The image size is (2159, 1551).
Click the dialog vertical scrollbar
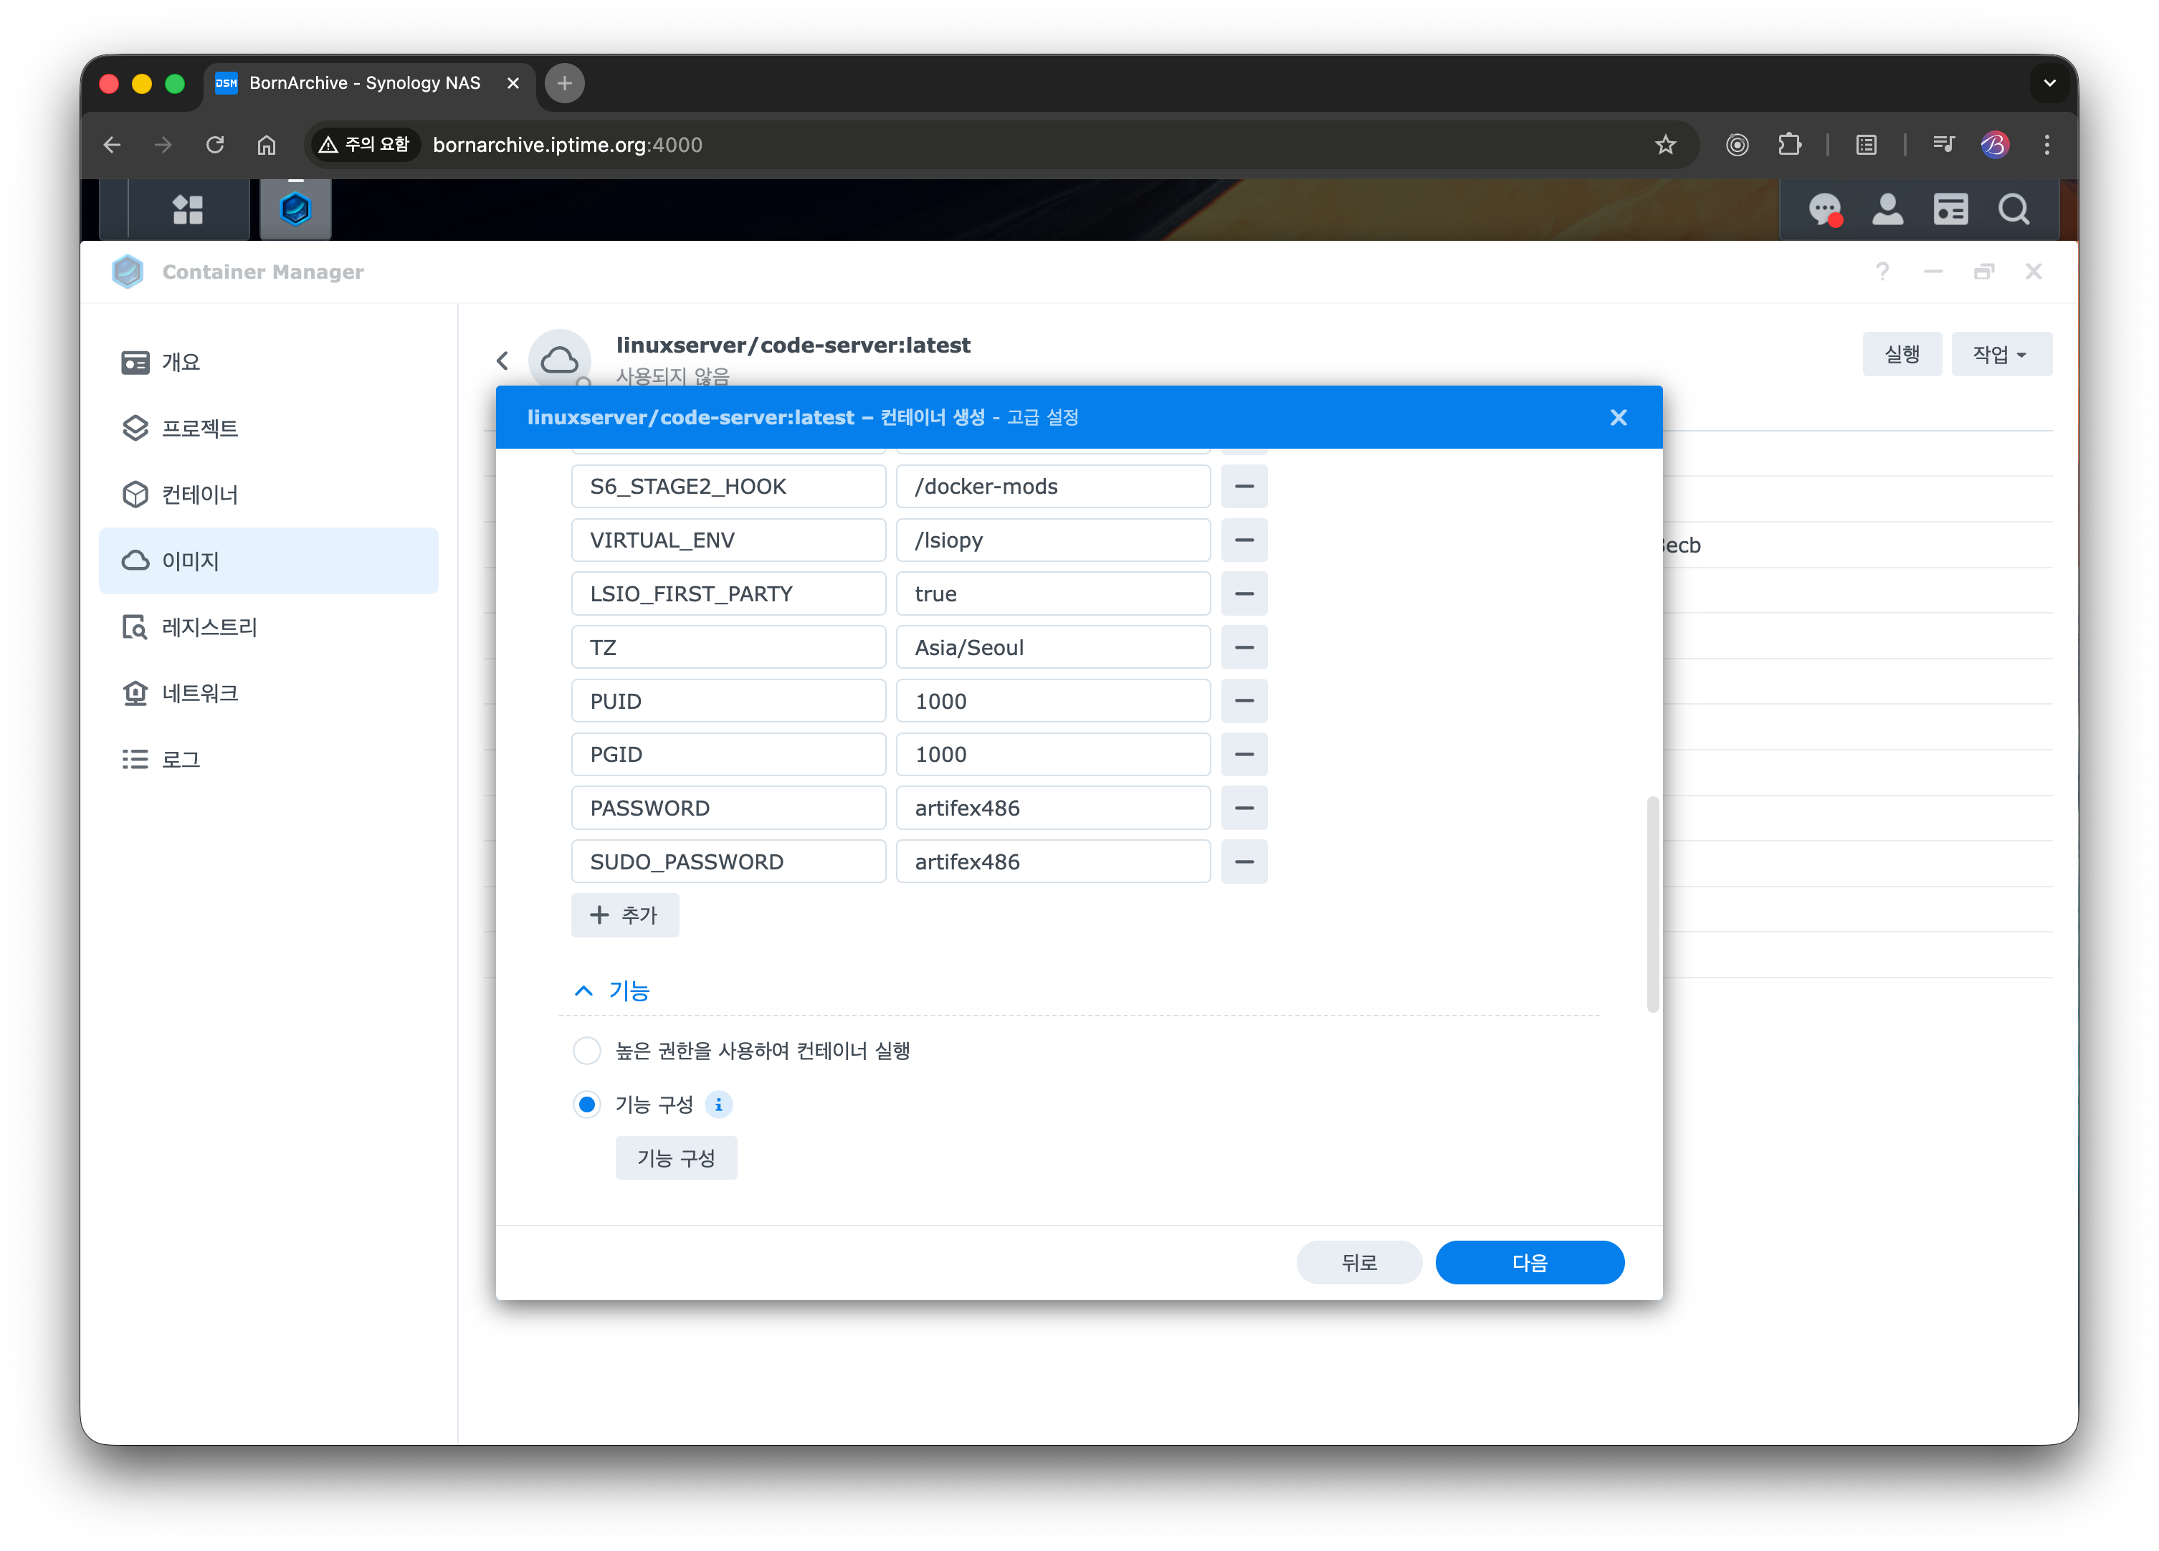1652,905
